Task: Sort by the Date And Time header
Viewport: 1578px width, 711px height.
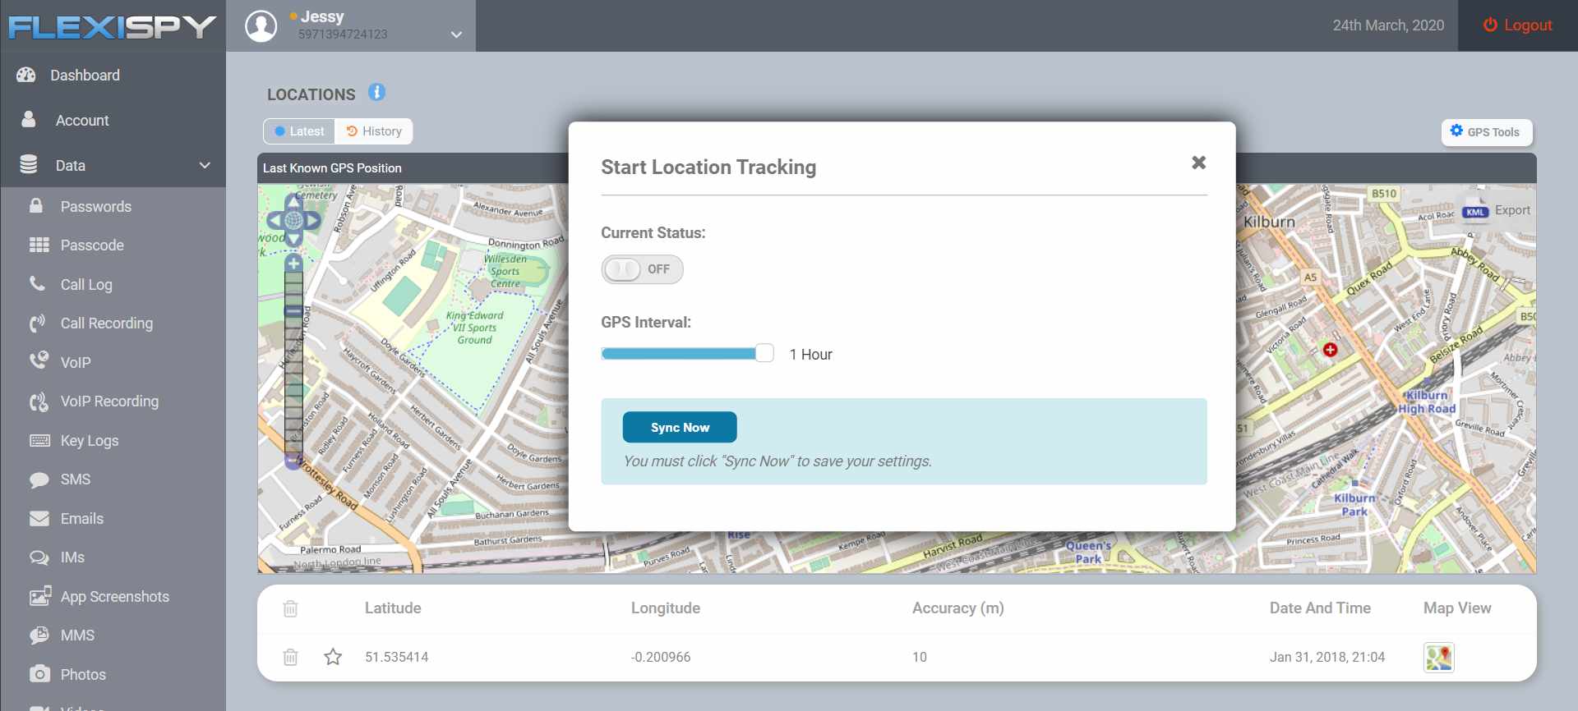Action: pos(1320,608)
